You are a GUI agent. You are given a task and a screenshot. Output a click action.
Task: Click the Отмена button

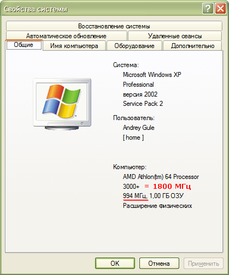tap(159, 263)
